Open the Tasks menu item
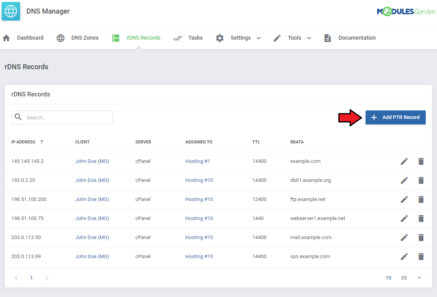The height and width of the screenshot is (297, 437). pos(195,38)
